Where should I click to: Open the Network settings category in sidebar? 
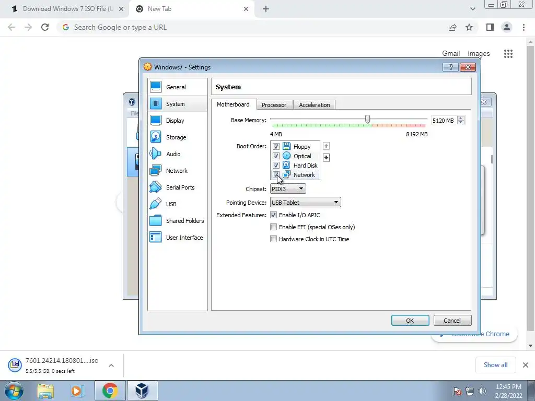coord(178,171)
